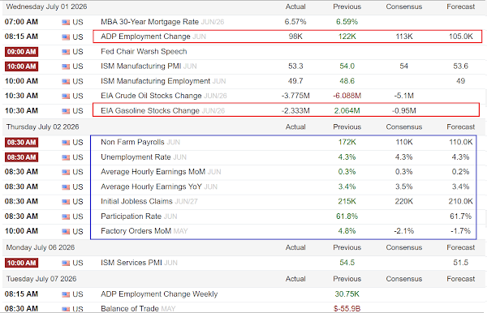
Task: Click the Thursday July 02 2026 date header
Action: click(x=42, y=126)
